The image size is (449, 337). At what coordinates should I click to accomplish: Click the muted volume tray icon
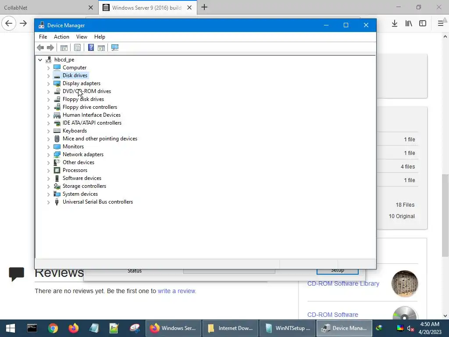point(410,328)
